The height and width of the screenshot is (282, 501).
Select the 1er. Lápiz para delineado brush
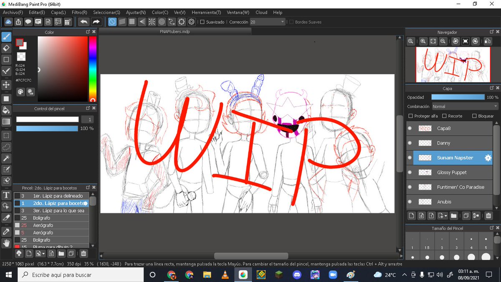(x=51, y=196)
